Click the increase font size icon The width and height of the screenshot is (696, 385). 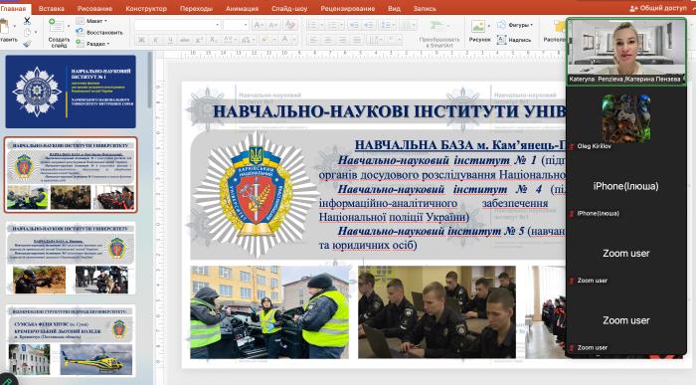259,25
